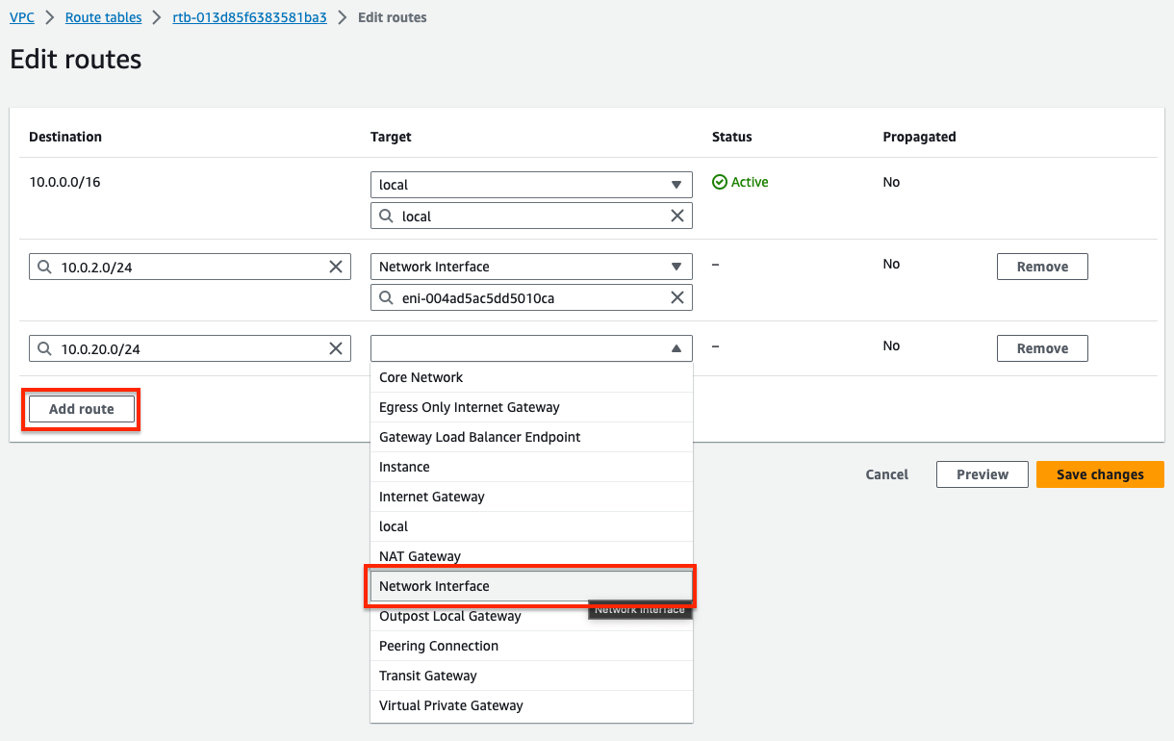The height and width of the screenshot is (741, 1174).
Task: Clear the eni-004ad5ac5dd5010ca target X icon
Action: [x=677, y=297]
